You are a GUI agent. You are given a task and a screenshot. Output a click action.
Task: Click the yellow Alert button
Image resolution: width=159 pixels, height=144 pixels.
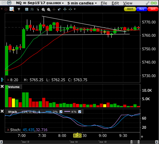click(130, 9)
